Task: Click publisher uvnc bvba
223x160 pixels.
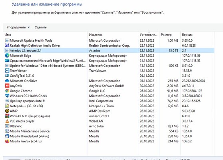Action: (96, 126)
